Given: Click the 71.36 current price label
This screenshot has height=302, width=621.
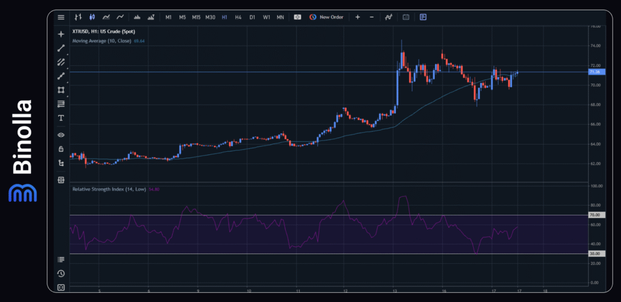Looking at the screenshot, I should click(x=595, y=72).
